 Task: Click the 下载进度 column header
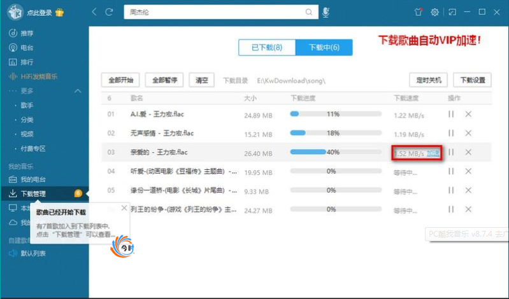point(303,98)
